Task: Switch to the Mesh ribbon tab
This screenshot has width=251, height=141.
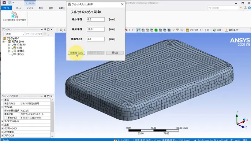Action: point(30,8)
